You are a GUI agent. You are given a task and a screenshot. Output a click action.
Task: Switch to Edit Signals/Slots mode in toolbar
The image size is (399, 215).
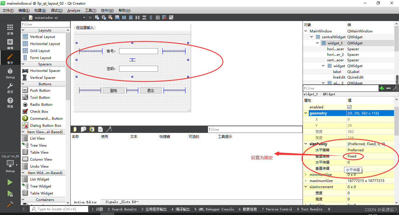(x=104, y=18)
